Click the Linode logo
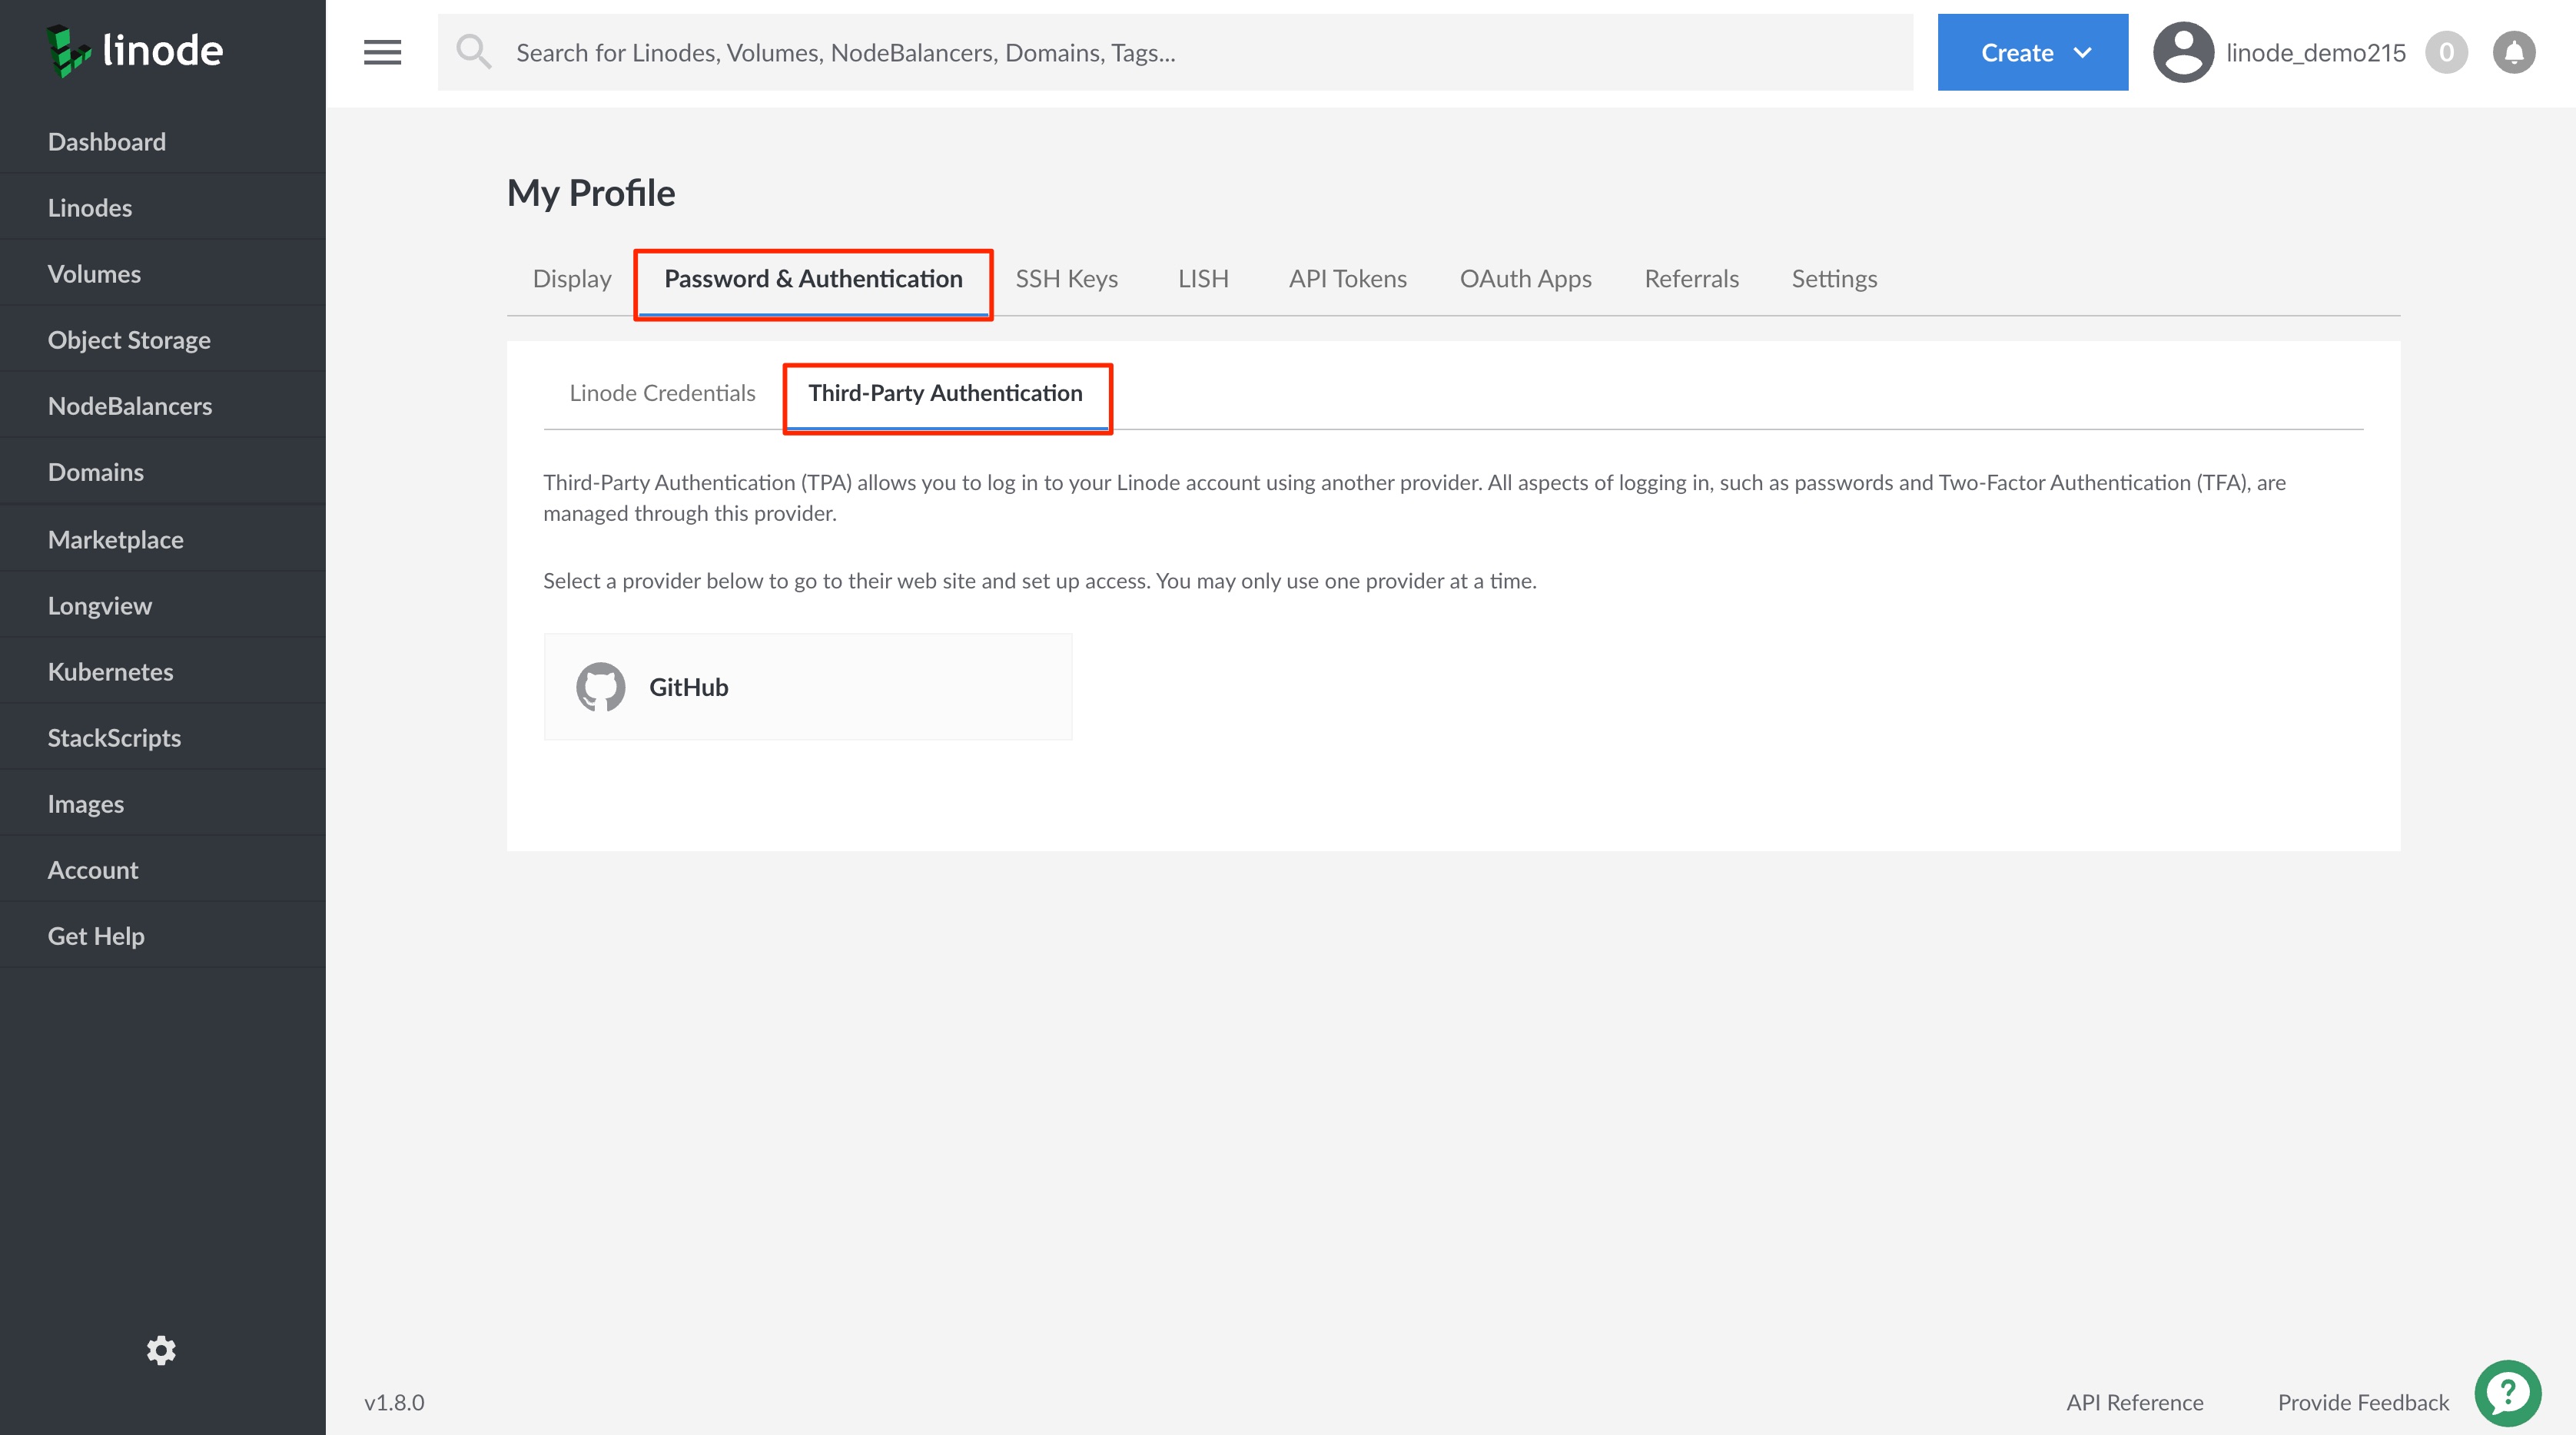The height and width of the screenshot is (1435, 2576). [x=135, y=51]
